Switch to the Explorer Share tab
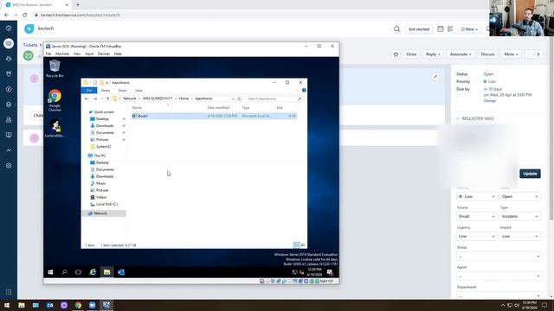The image size is (554, 311). point(122,91)
